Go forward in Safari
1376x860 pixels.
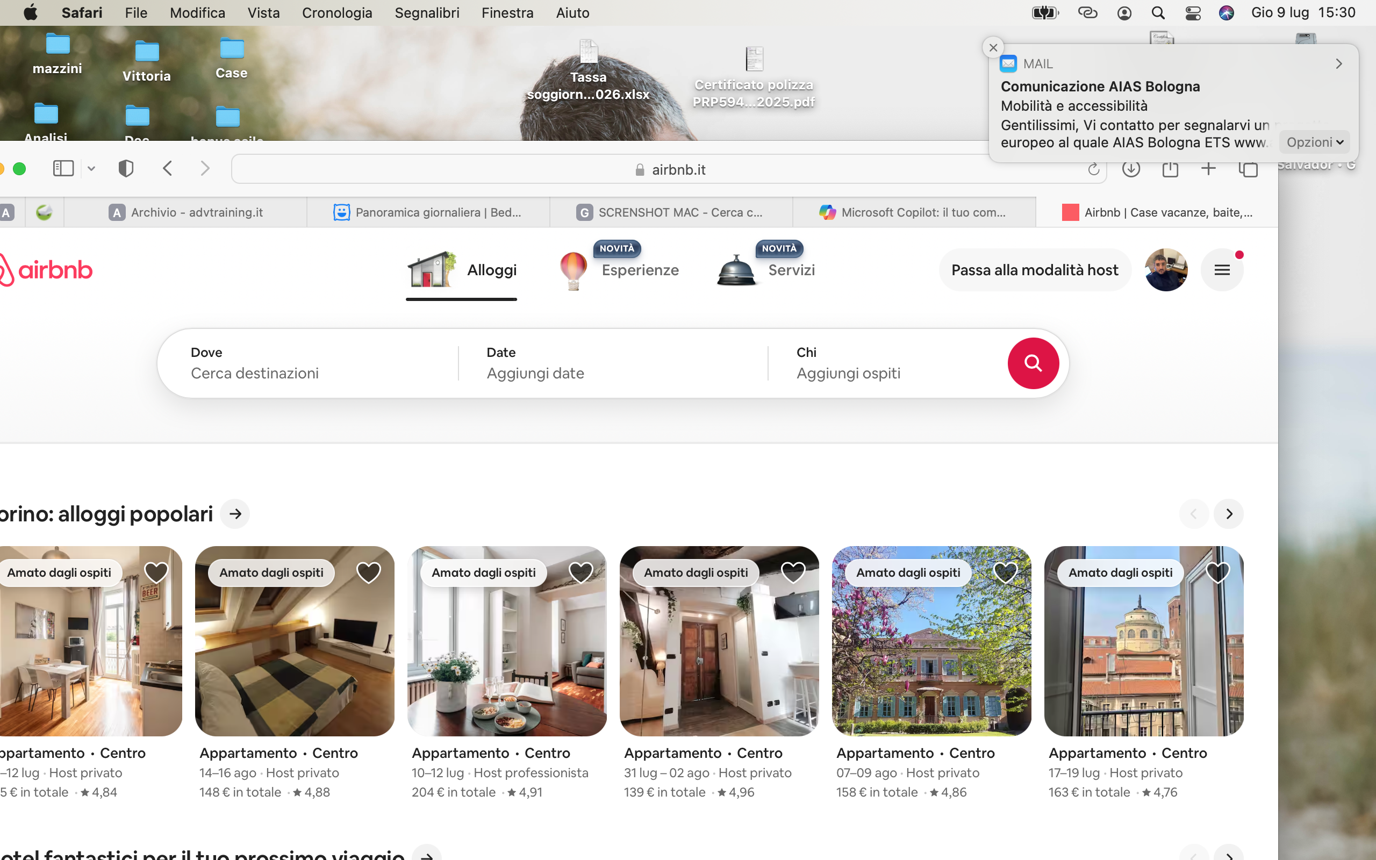pos(205,168)
